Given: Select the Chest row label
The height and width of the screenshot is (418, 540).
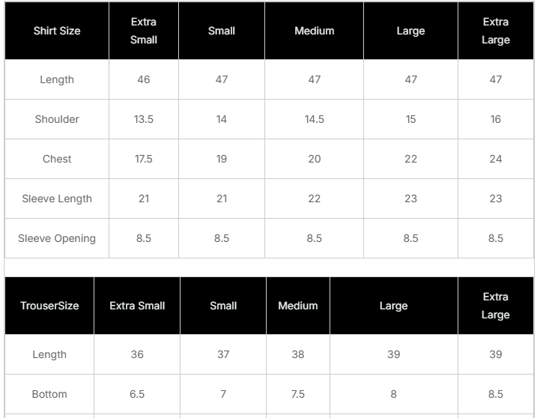Looking at the screenshot, I should (57, 159).
